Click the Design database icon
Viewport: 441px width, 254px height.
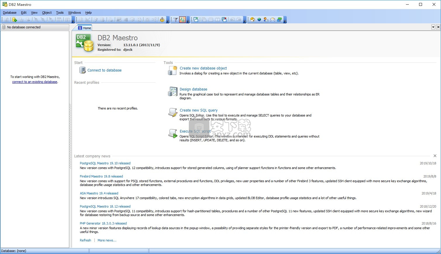(173, 91)
